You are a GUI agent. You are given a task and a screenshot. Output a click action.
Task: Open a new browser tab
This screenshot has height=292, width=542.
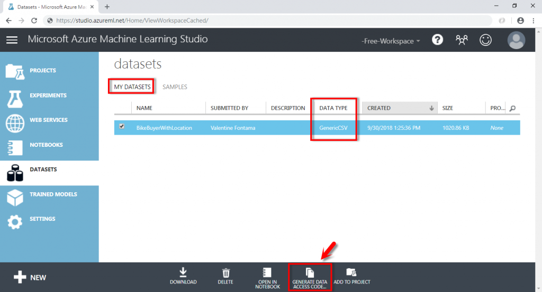point(107,6)
